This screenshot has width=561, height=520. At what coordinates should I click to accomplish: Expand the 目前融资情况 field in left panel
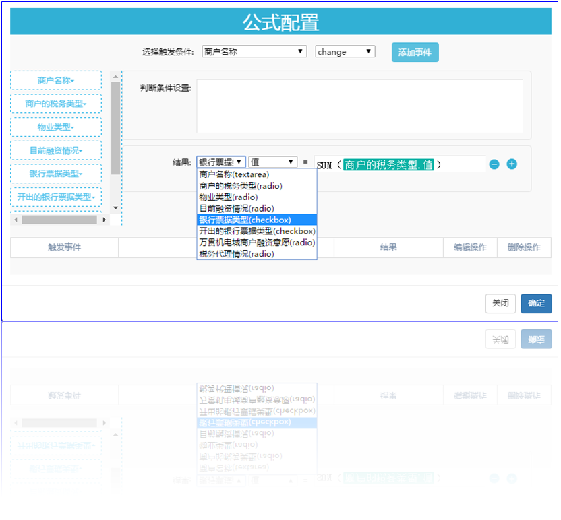pyautogui.click(x=56, y=150)
